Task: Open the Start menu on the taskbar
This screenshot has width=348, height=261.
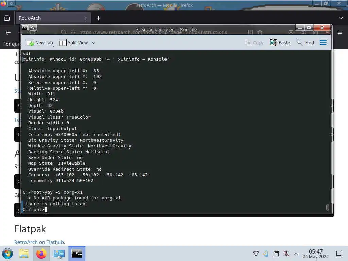Action: tap(7, 254)
